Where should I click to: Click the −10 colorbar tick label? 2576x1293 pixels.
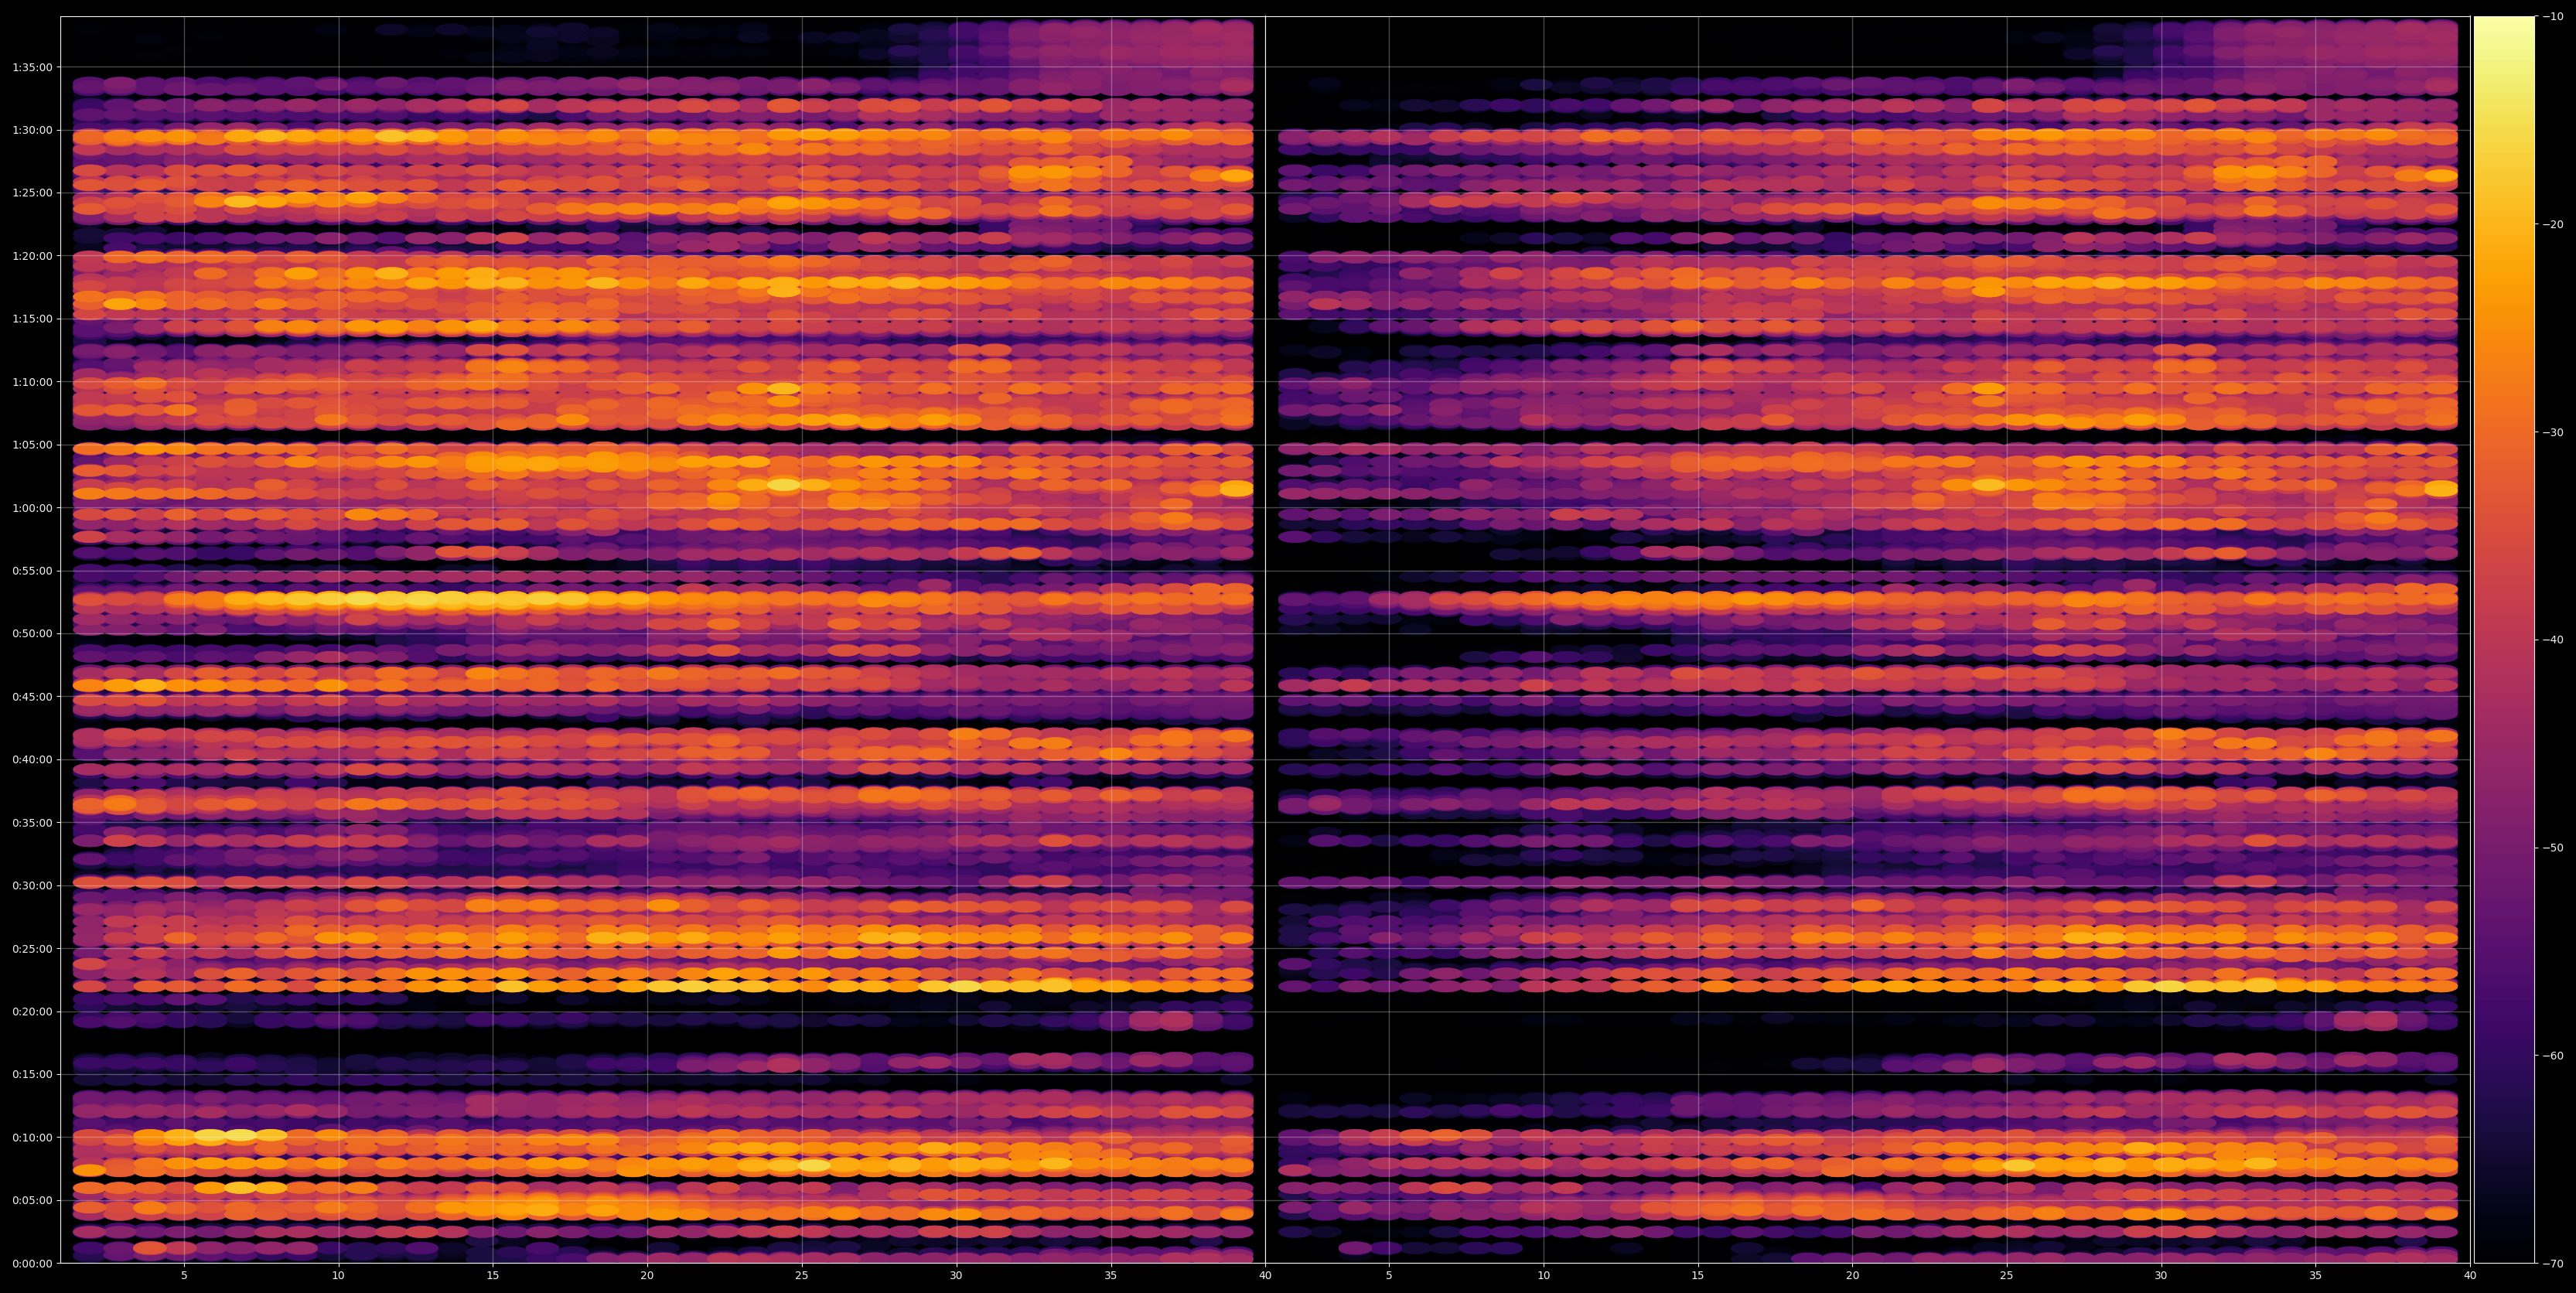click(2553, 16)
